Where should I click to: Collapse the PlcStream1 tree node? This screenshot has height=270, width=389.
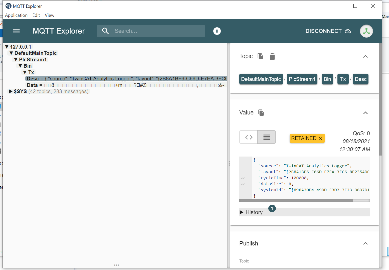click(16, 60)
